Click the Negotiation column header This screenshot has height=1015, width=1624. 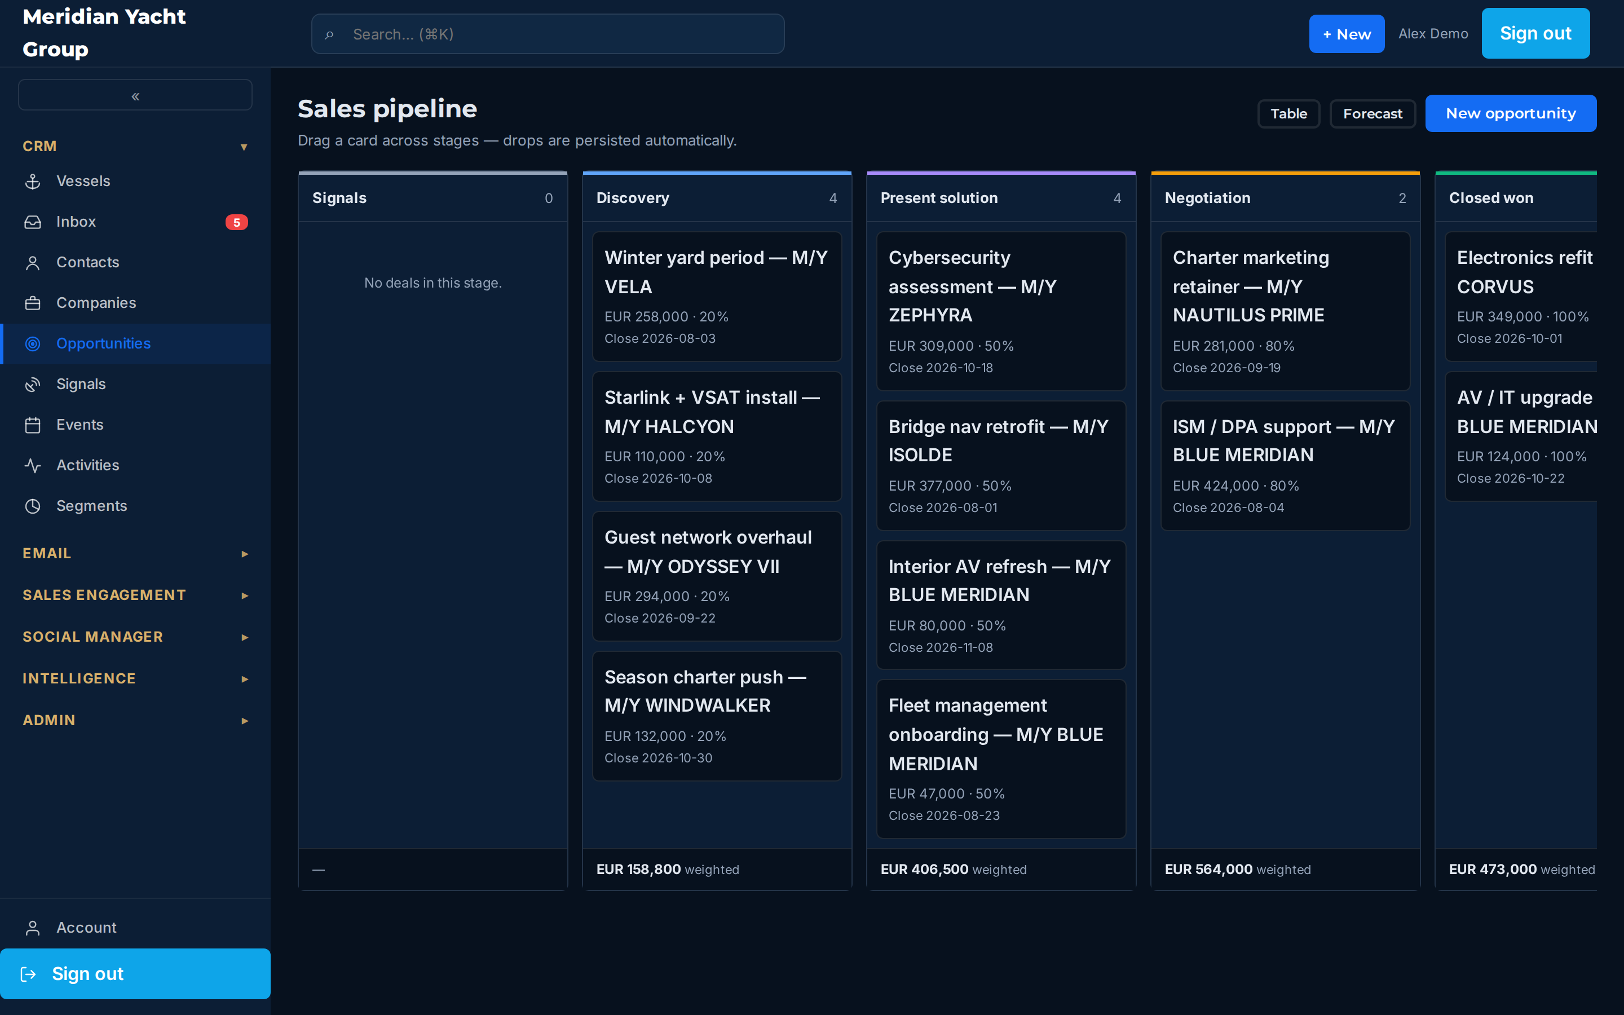click(1285, 198)
